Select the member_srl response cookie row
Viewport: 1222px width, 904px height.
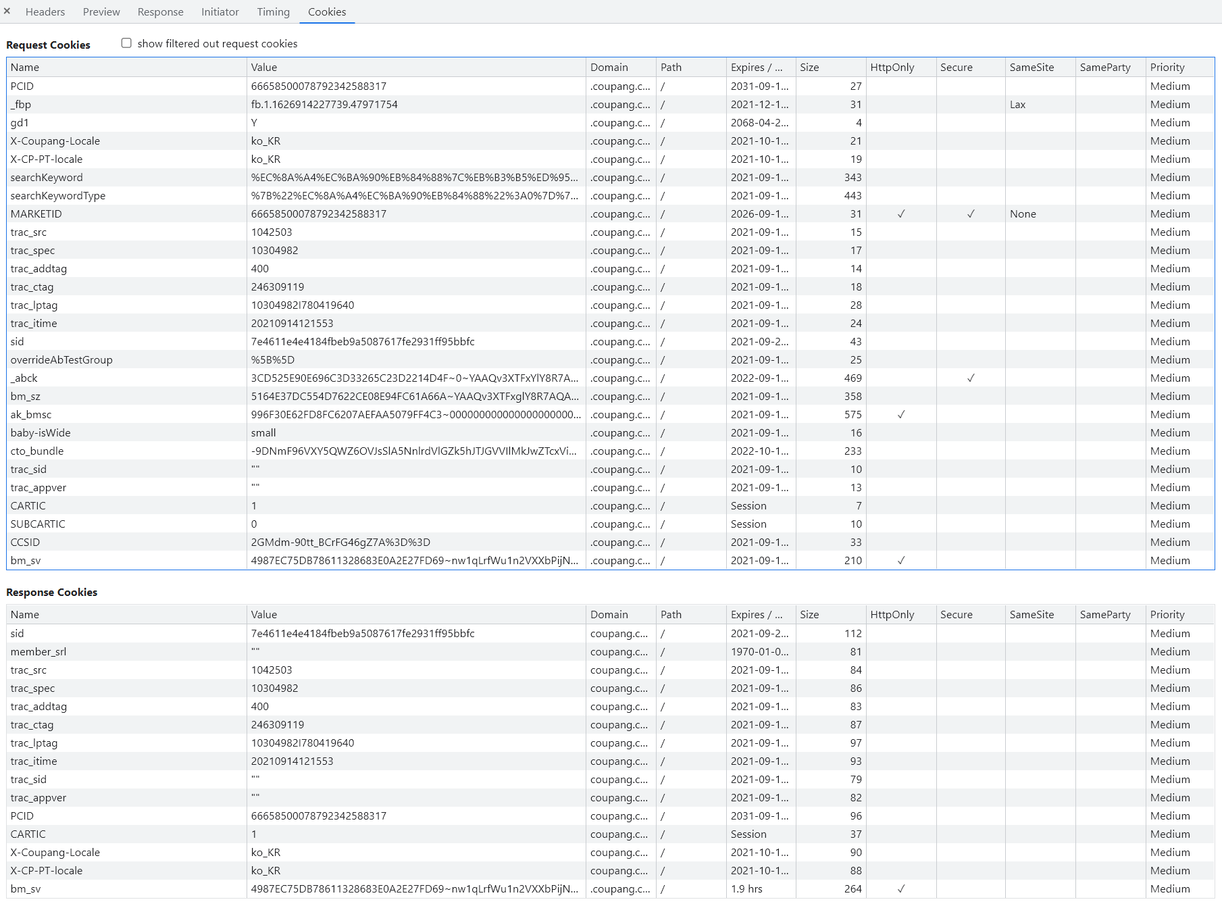click(611, 652)
